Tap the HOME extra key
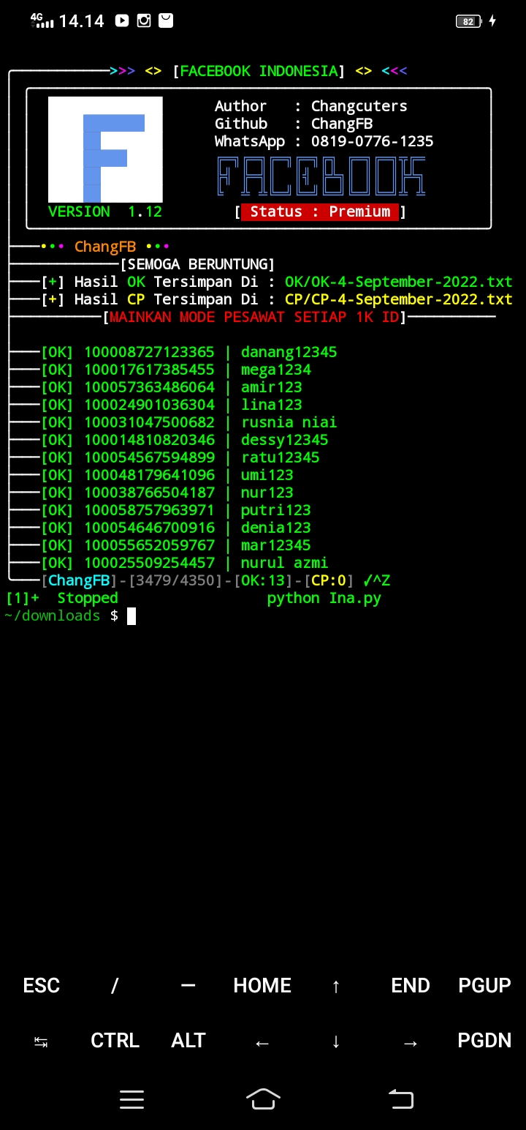526x1130 pixels. coord(262,986)
